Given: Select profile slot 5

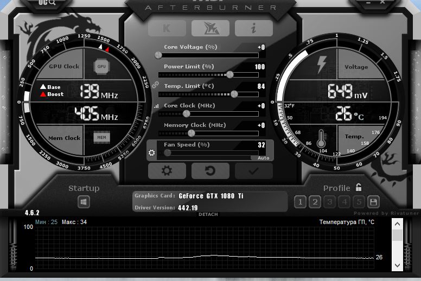Looking at the screenshot, I should point(359,202).
